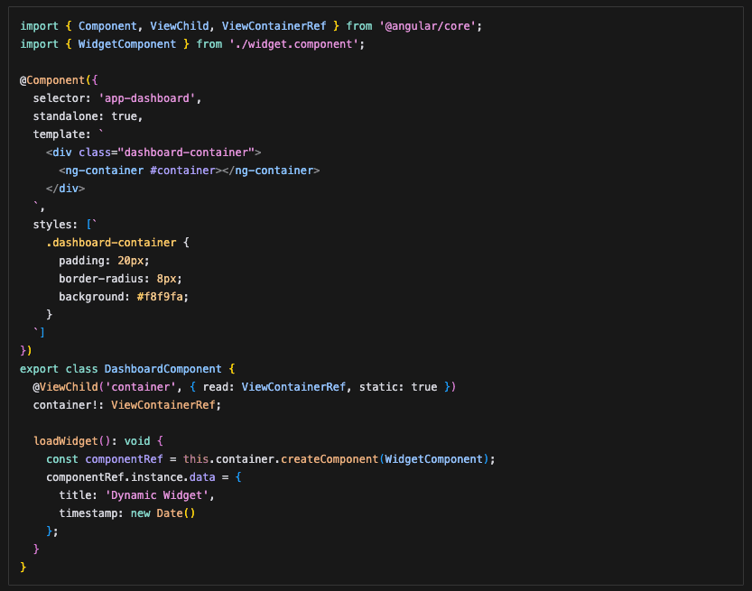Click the 'styles:' property key
The height and width of the screenshot is (591, 752).
pos(55,225)
